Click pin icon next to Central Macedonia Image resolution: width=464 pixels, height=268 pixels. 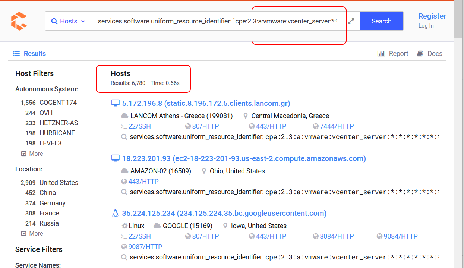point(246,116)
